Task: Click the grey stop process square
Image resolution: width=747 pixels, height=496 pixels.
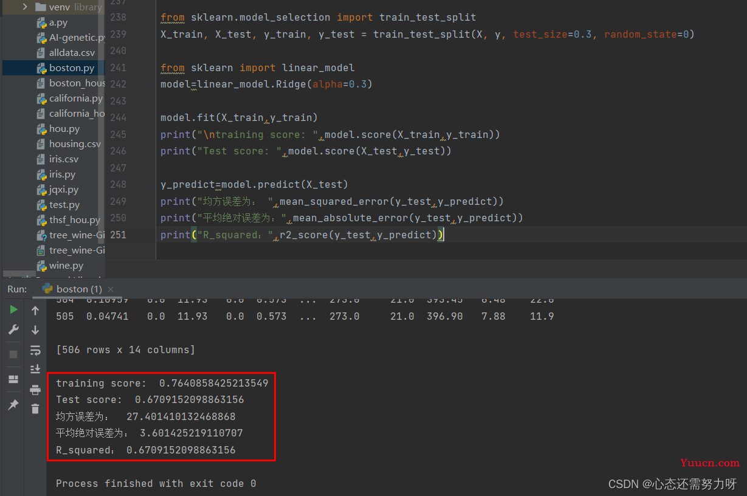Action: click(x=13, y=354)
